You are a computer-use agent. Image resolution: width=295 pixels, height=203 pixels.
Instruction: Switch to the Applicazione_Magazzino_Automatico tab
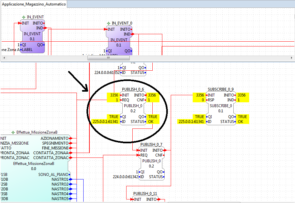[34, 4]
